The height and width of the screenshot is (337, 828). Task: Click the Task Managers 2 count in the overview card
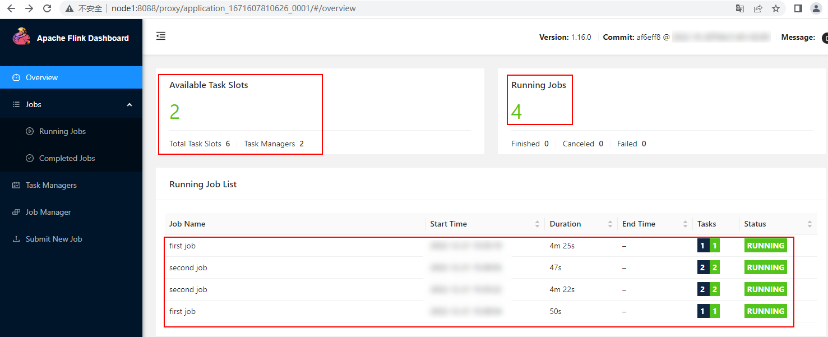click(x=274, y=144)
